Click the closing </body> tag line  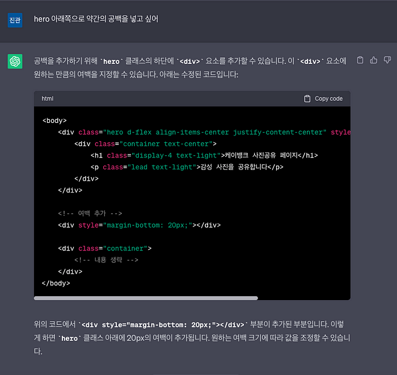tap(56, 283)
